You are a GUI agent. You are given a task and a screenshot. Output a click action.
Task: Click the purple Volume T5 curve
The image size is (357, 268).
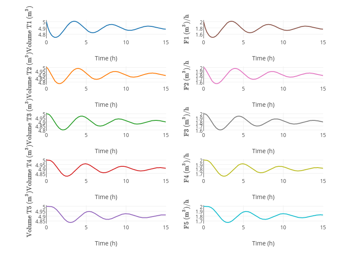coord(88,211)
